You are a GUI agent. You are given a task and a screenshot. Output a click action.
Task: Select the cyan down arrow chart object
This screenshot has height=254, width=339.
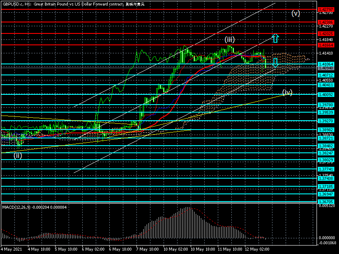275,63
